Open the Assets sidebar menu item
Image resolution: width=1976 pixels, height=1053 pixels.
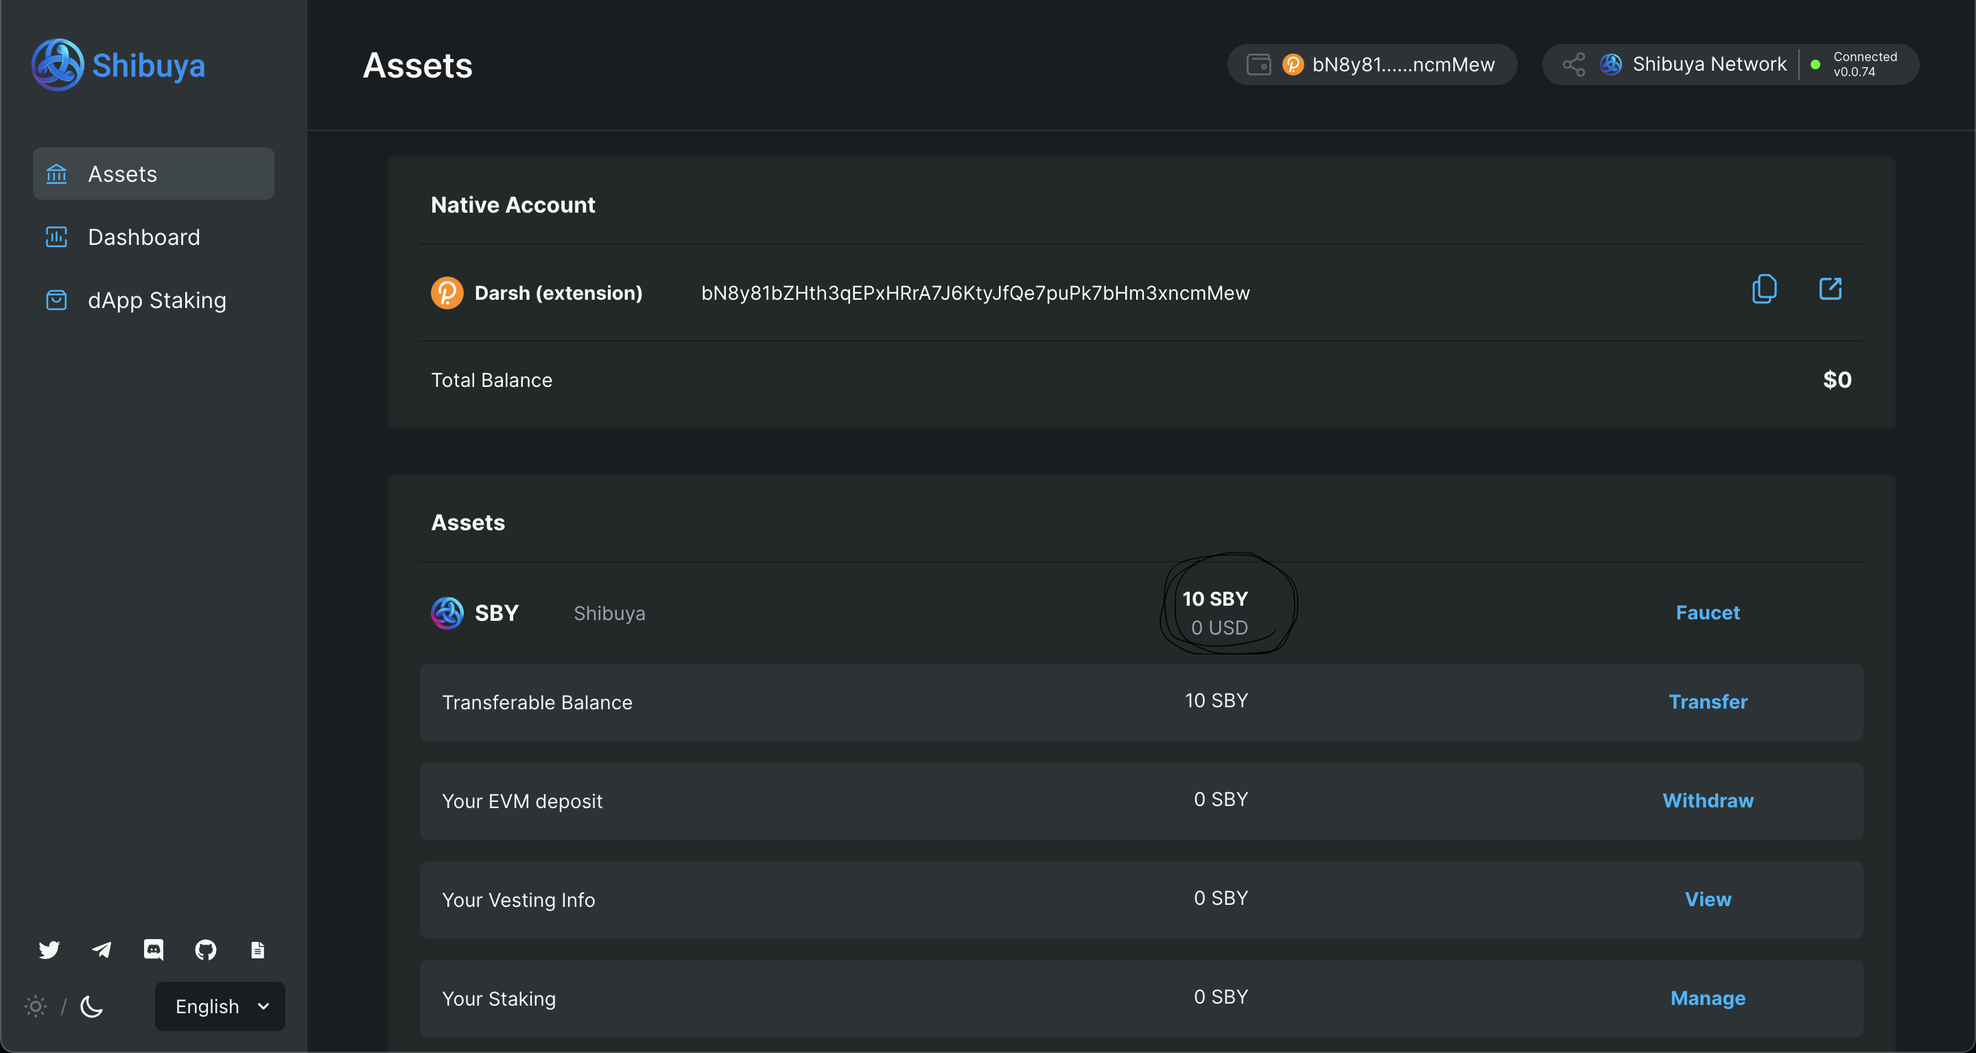154,174
